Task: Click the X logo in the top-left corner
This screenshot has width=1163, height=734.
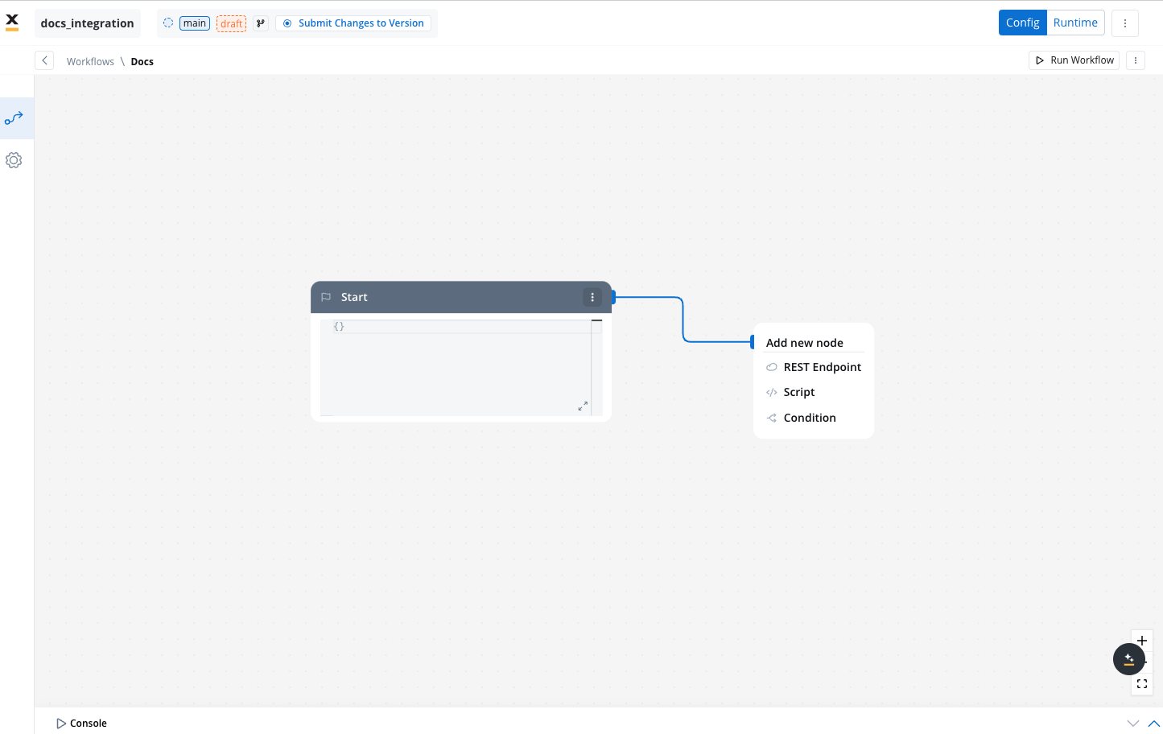Action: [12, 22]
